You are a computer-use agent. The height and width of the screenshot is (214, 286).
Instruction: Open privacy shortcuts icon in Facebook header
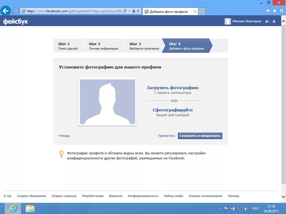click(x=267, y=21)
